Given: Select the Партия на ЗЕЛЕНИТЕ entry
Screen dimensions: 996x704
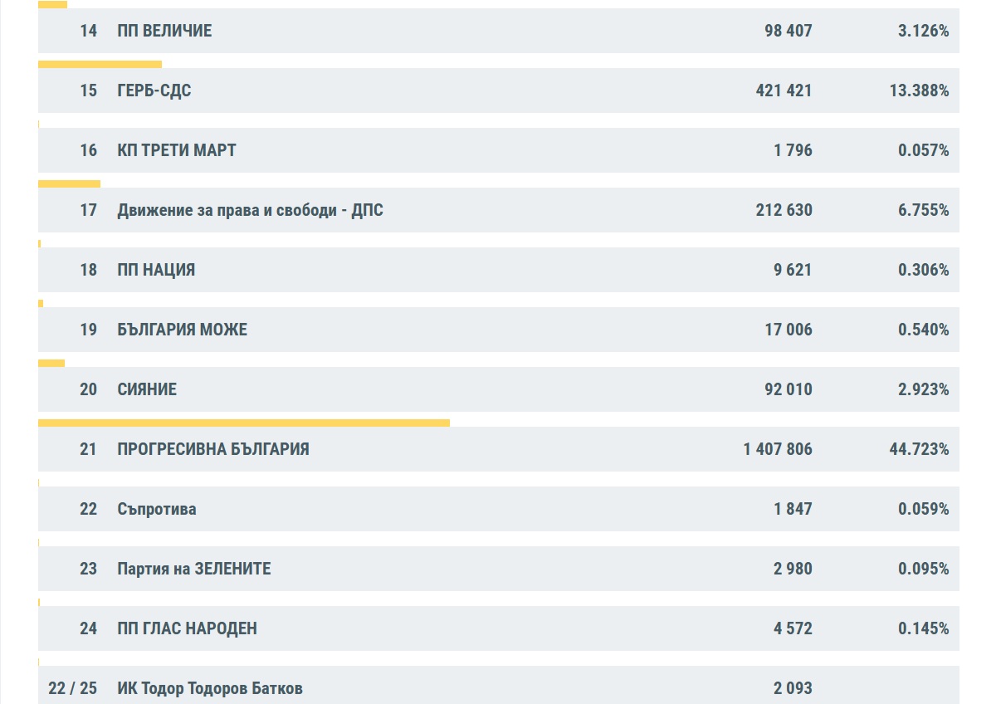Looking at the screenshot, I should point(194,569).
